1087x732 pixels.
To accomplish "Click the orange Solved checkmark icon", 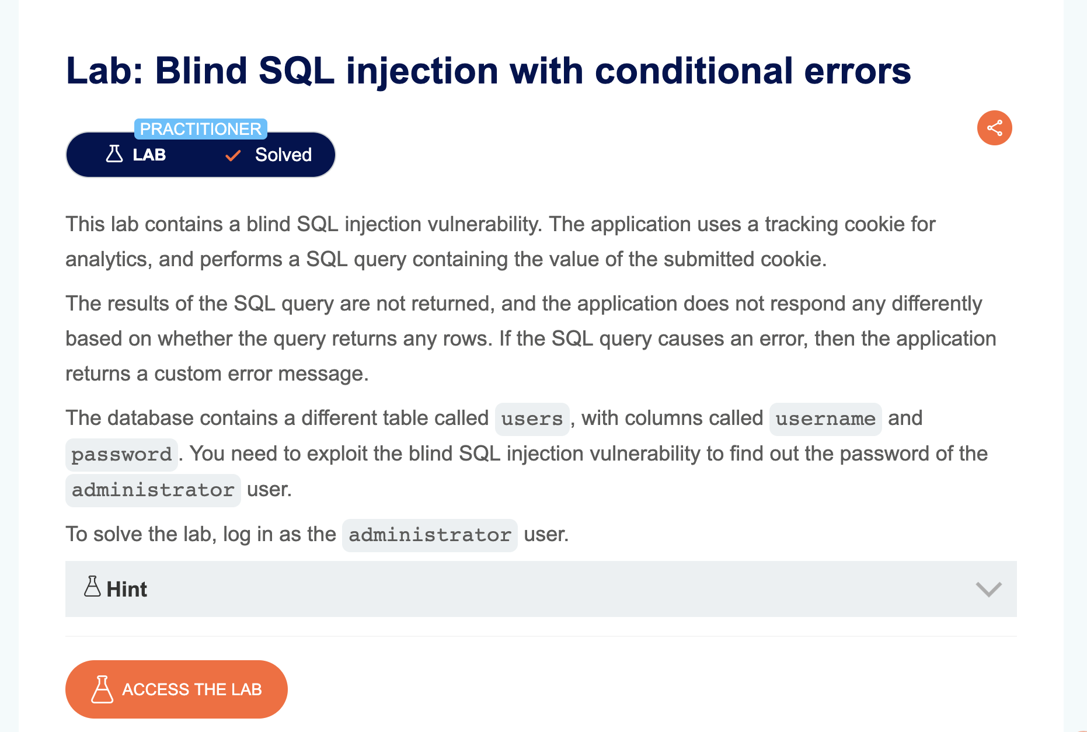I will (x=233, y=155).
